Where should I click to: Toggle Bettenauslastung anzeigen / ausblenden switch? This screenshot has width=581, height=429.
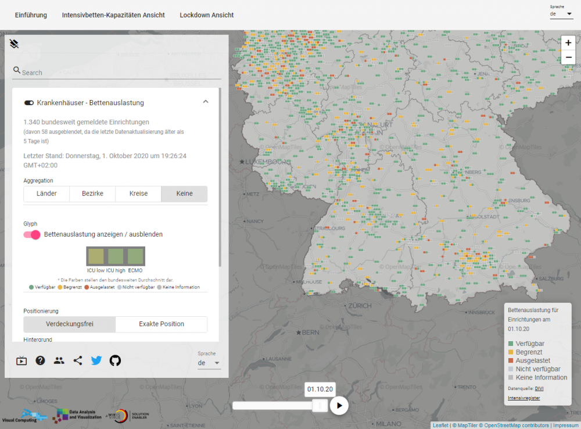pyautogui.click(x=32, y=234)
